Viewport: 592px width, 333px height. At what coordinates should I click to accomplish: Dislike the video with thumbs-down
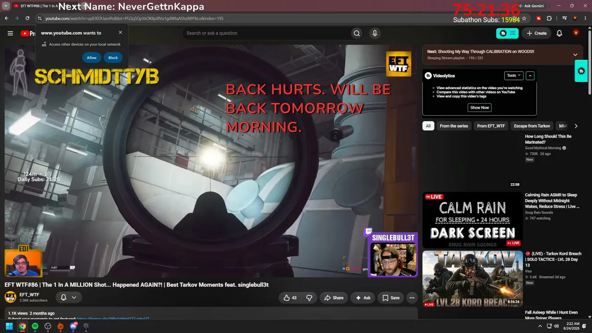click(x=309, y=298)
